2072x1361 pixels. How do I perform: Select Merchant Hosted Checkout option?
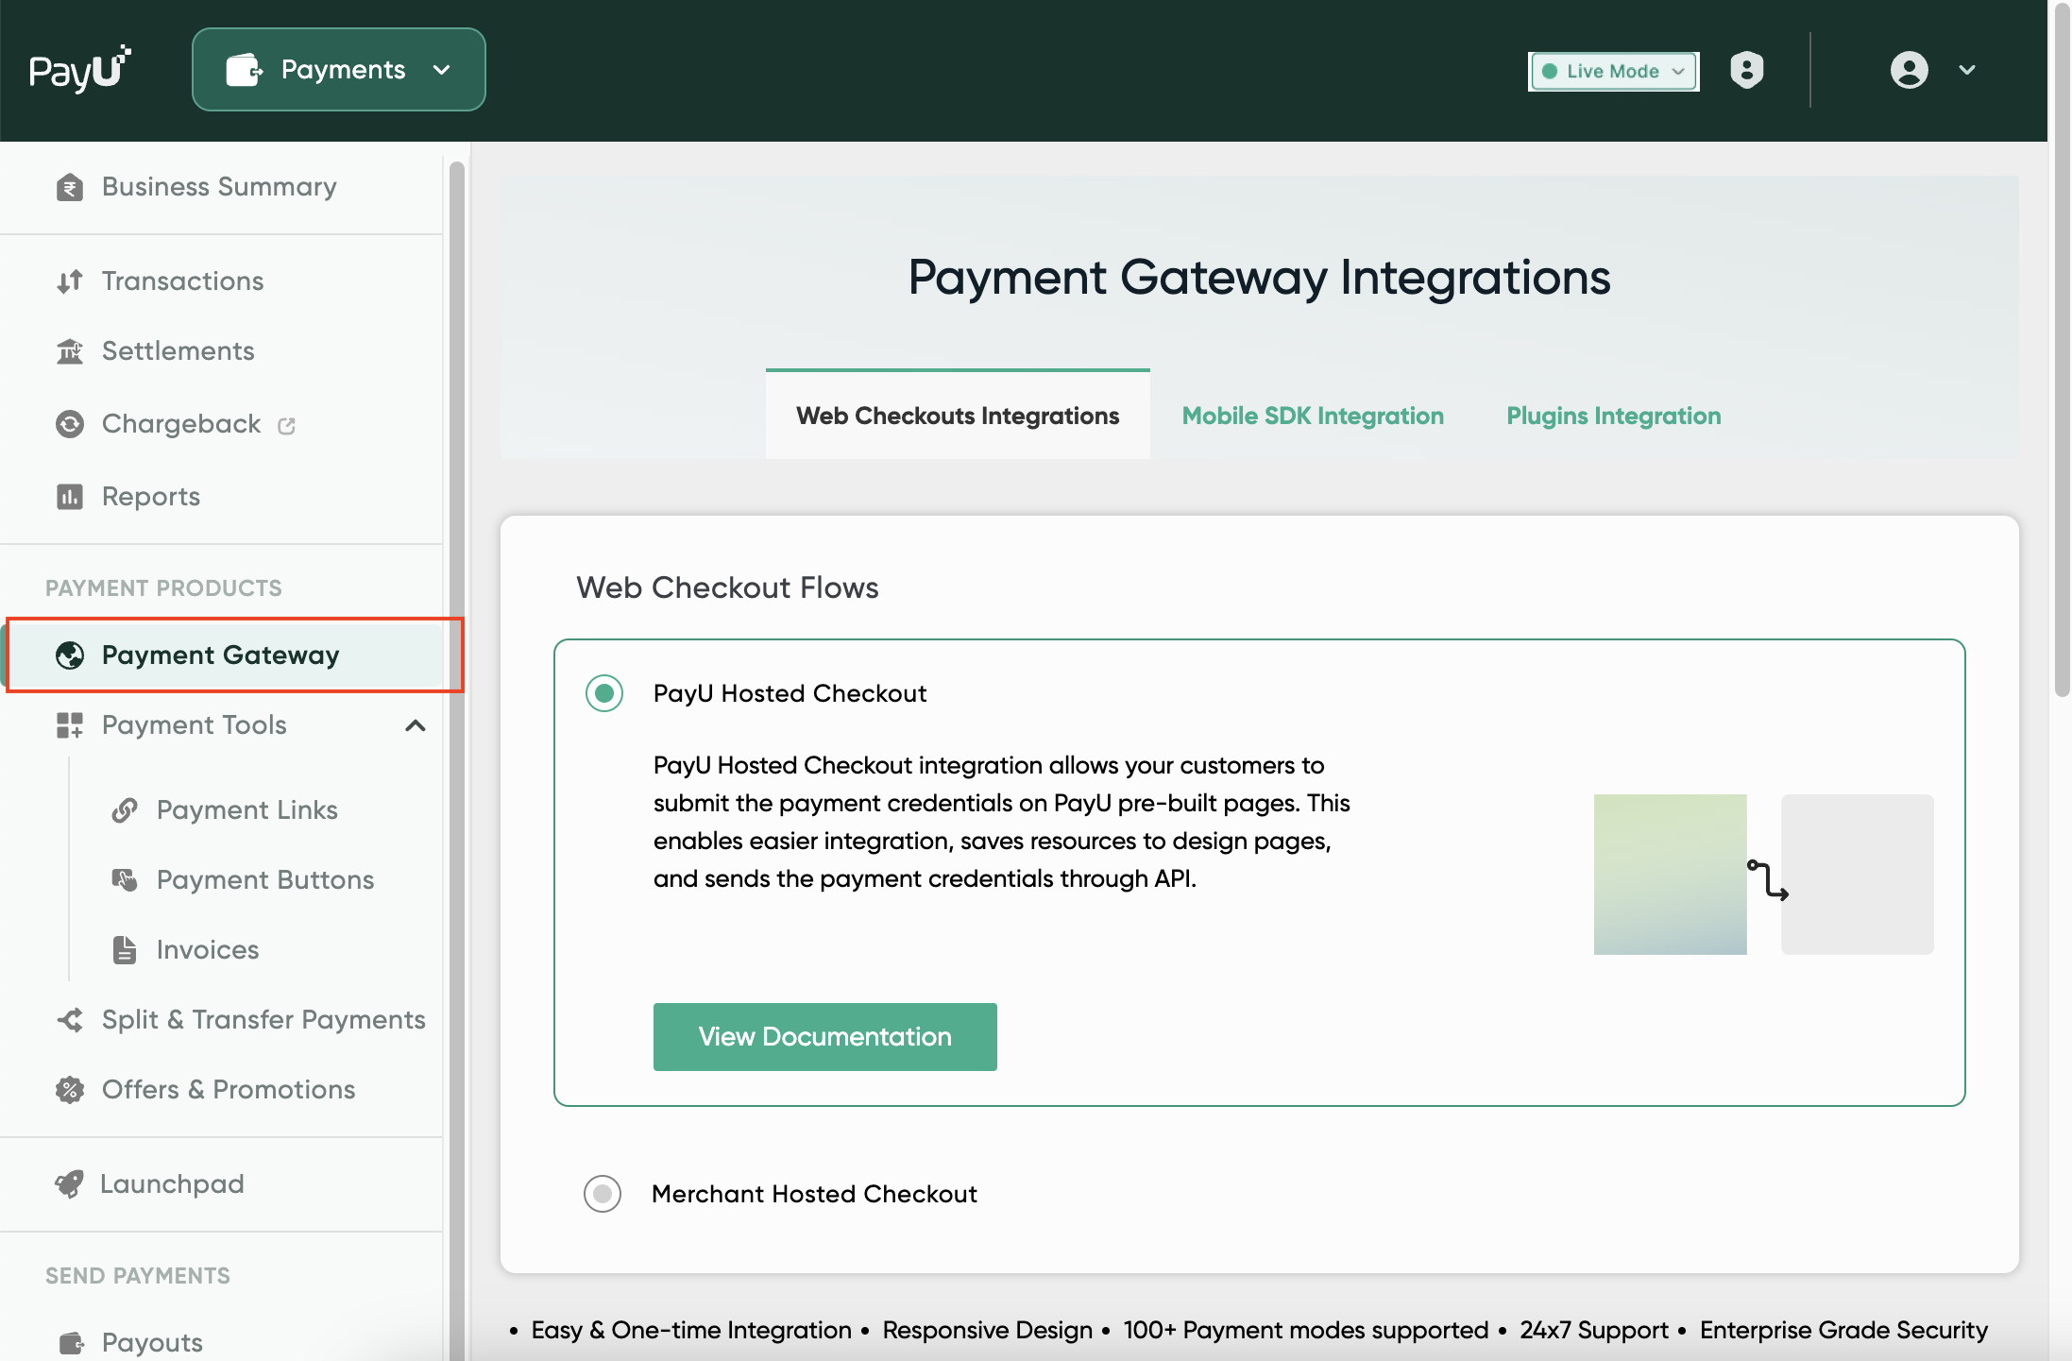coord(603,1193)
